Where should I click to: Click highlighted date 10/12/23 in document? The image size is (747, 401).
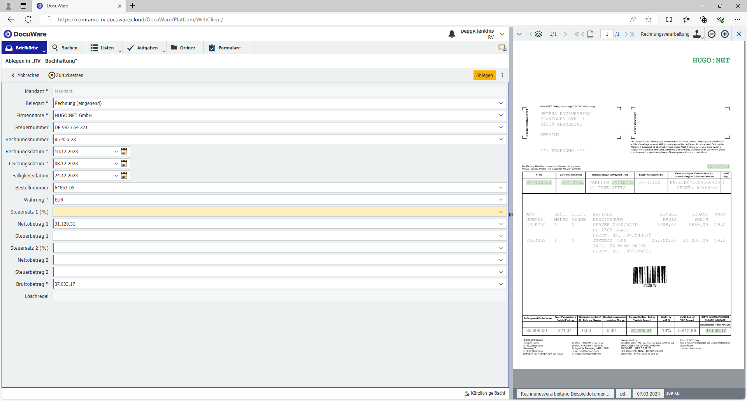718,166
